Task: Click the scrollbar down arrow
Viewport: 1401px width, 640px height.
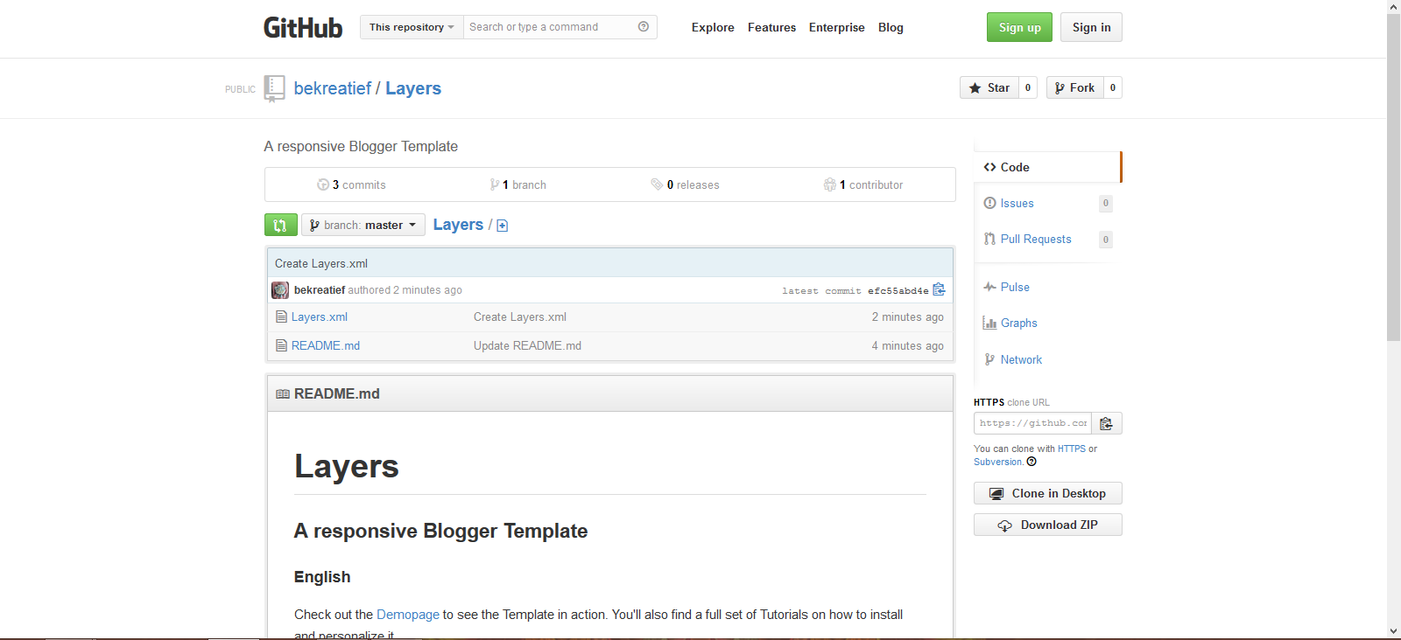Action: pyautogui.click(x=1394, y=631)
